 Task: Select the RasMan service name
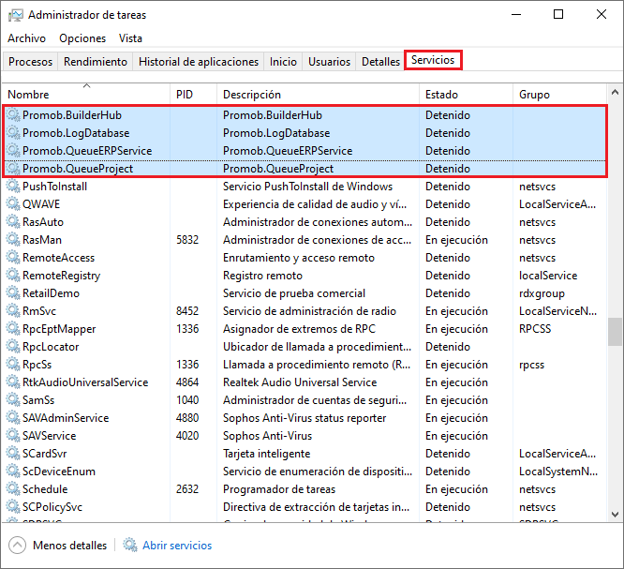pos(42,240)
